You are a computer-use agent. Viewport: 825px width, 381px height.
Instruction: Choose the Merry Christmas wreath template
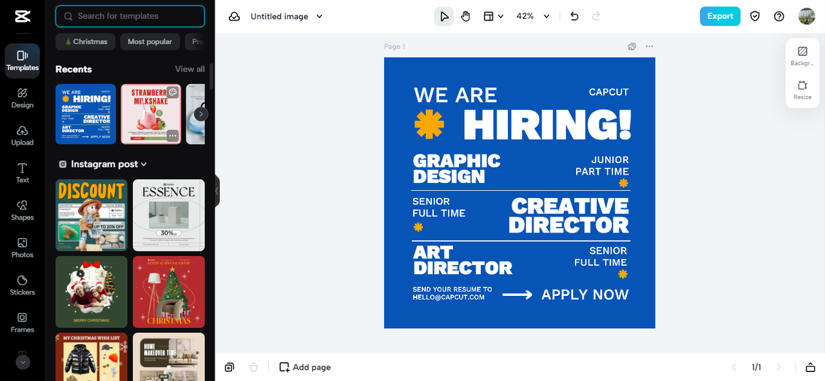(92, 292)
